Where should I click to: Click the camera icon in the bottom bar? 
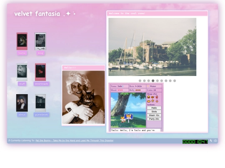tap(215, 141)
